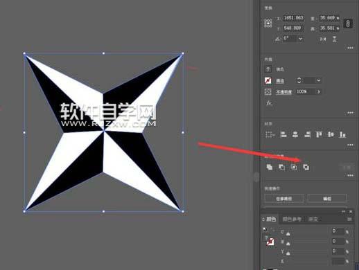Open the Color panel flyout menu
359x270 pixels.
pos(349,219)
